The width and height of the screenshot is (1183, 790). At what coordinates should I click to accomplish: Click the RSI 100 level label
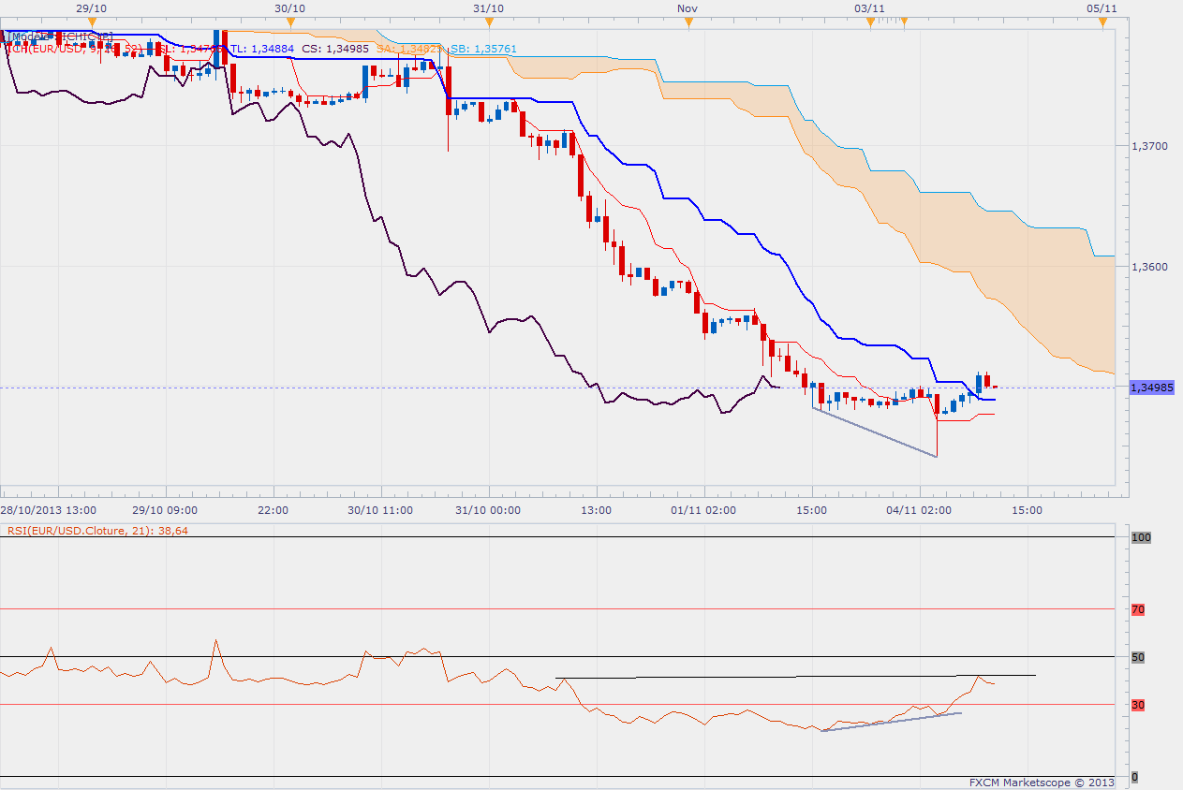[x=1140, y=537]
